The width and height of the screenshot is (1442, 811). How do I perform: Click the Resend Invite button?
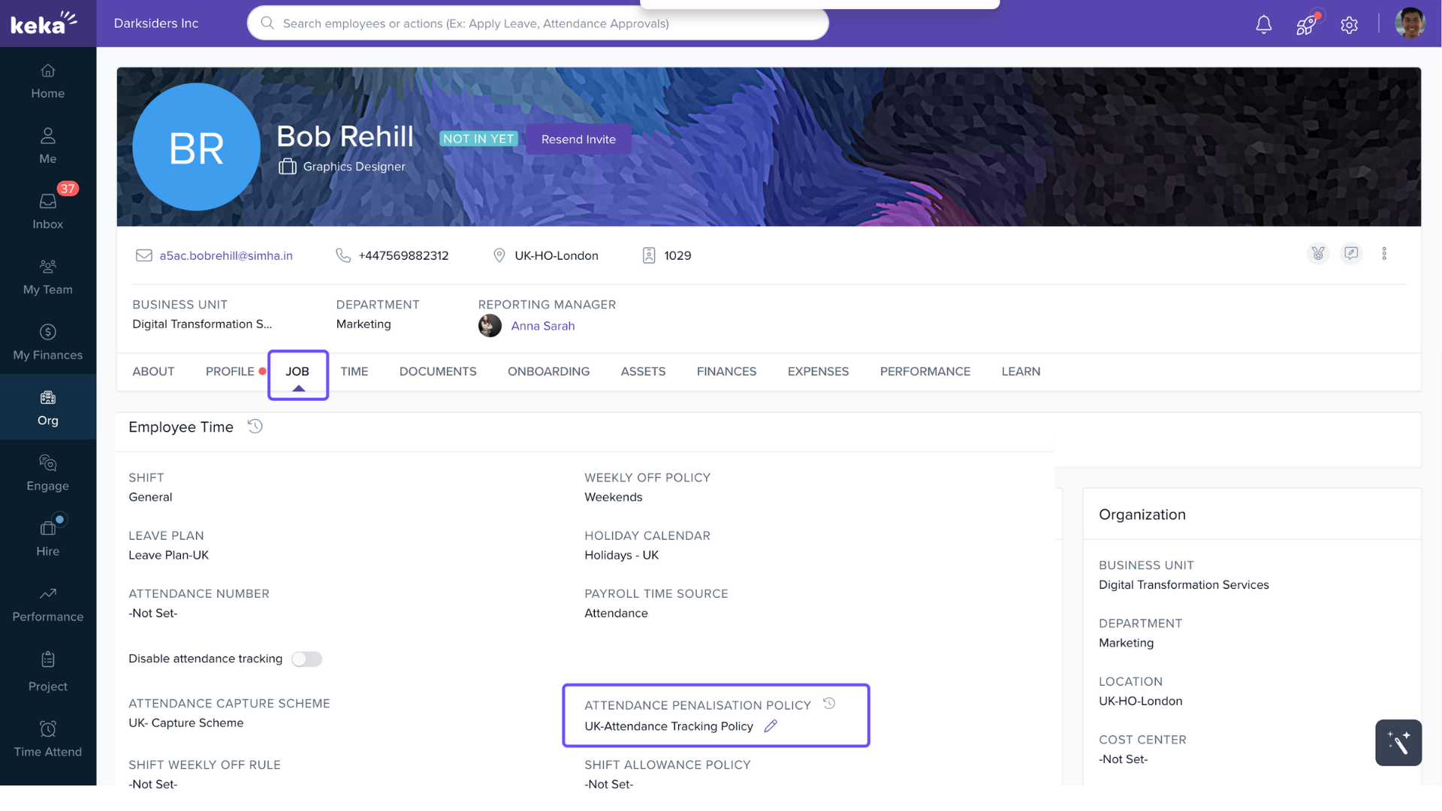tap(578, 140)
